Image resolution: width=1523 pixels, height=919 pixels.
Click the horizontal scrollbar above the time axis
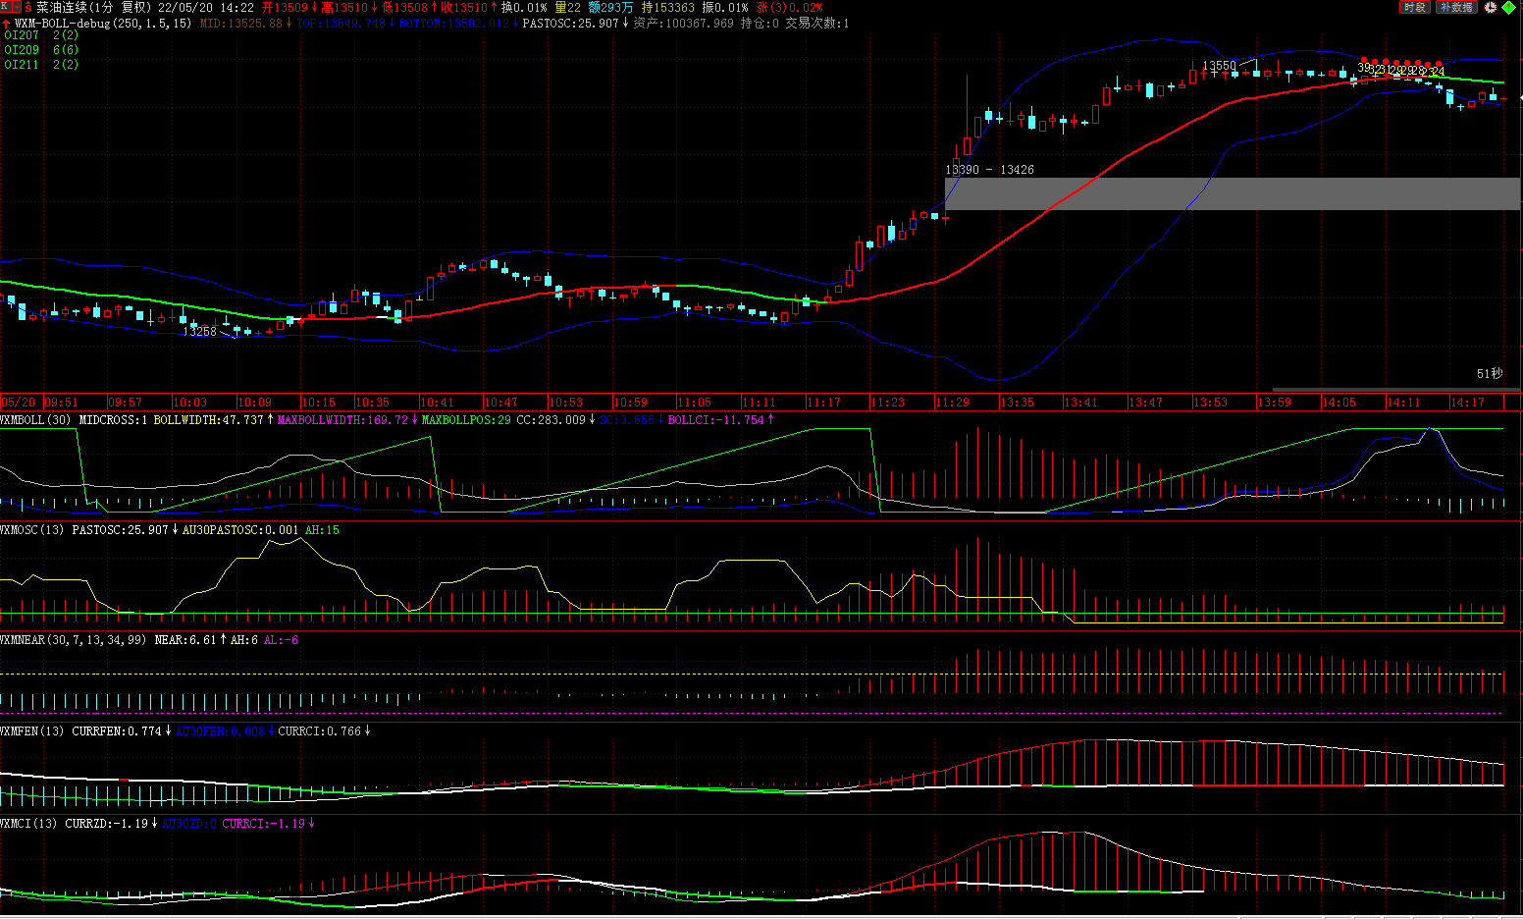pos(1394,390)
